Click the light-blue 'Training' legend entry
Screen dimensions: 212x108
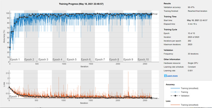point(179,92)
